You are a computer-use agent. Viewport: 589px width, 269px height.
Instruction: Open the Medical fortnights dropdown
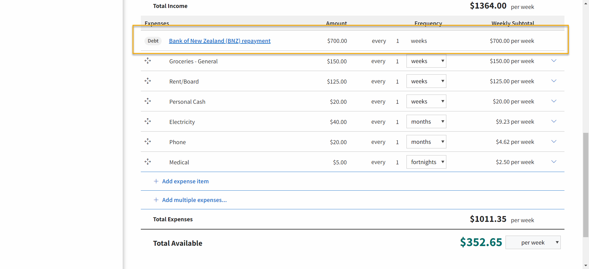(x=426, y=162)
